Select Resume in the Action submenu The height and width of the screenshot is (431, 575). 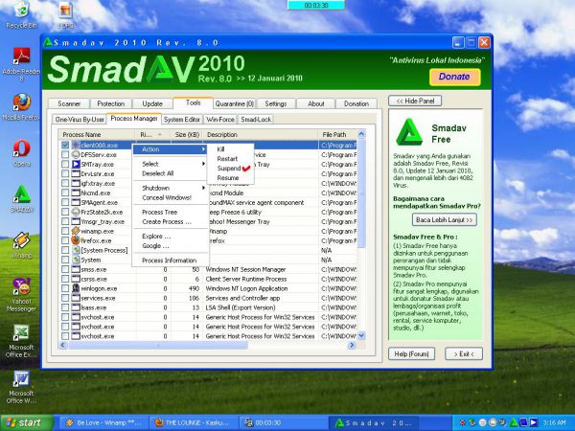tap(228, 178)
